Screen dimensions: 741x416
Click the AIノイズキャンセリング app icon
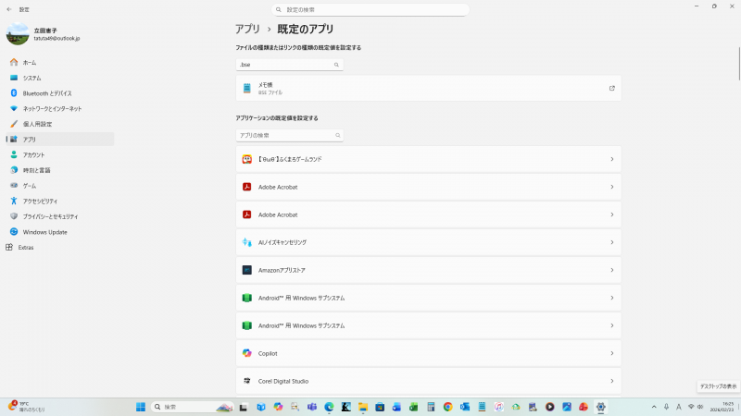(x=247, y=242)
